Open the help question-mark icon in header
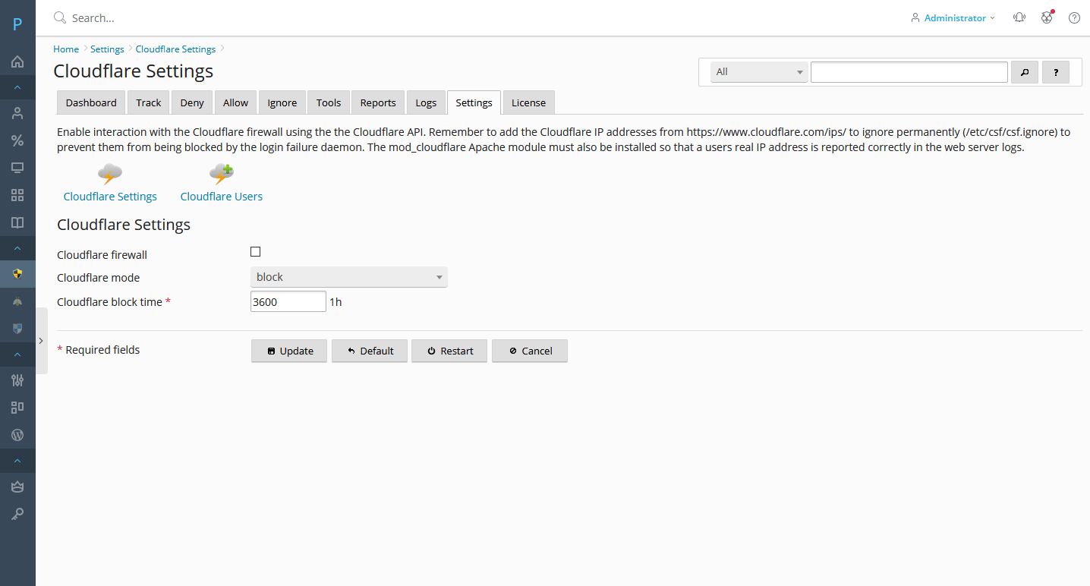Screen dimensions: 1090x586 point(1074,17)
